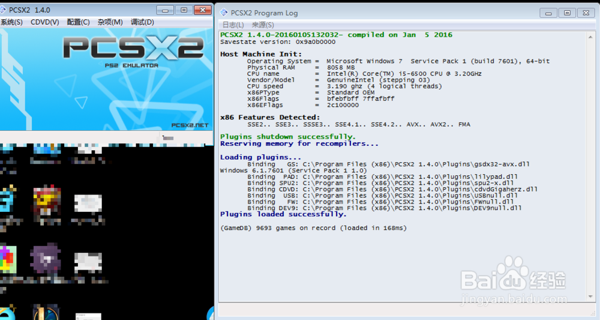Minimize the PCSX2 Program Log window
Viewport: 600px width, 320px height.
548,13
